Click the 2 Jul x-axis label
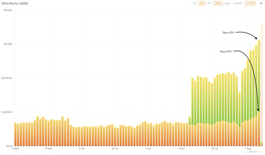The image size is (265, 155). coord(148,149)
